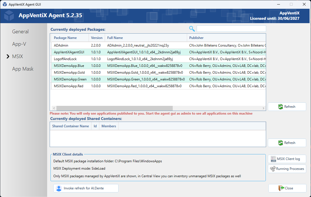
Task: Sort by Package Name column header
Action: pyautogui.click(x=70, y=38)
